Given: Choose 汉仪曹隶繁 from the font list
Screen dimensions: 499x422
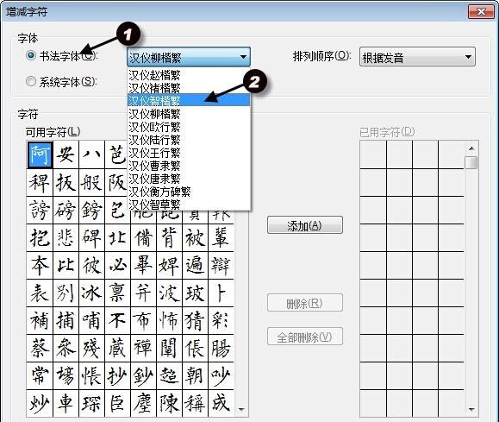Looking at the screenshot, I should [189, 166].
